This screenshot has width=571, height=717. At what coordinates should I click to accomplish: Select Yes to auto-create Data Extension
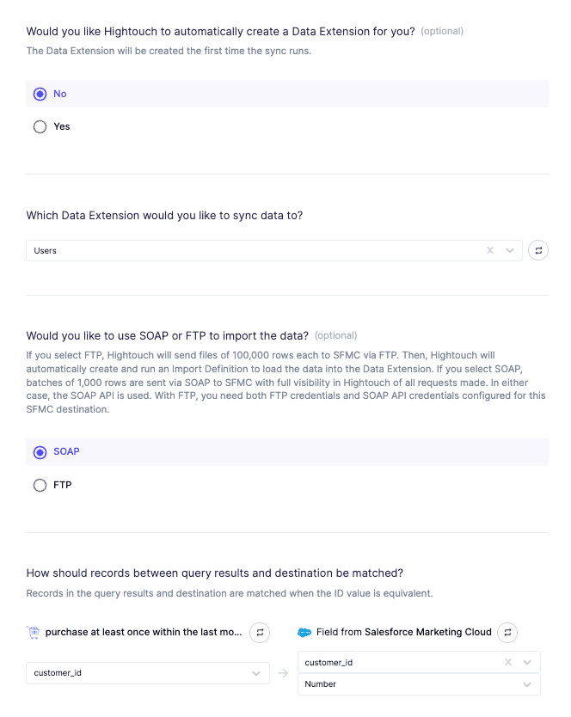40,126
